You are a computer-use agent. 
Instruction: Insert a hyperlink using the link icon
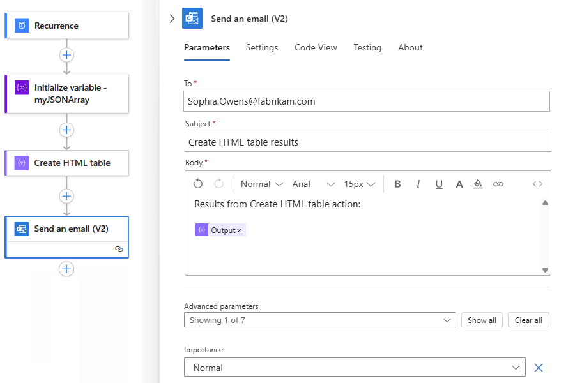point(498,184)
